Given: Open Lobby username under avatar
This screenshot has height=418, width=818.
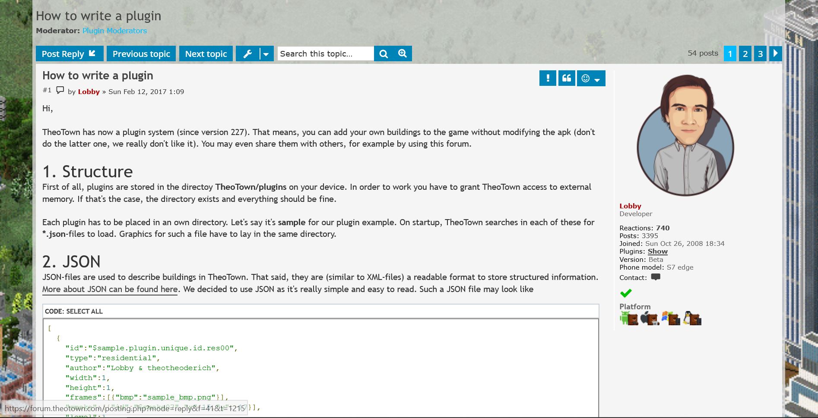Looking at the screenshot, I should (630, 206).
